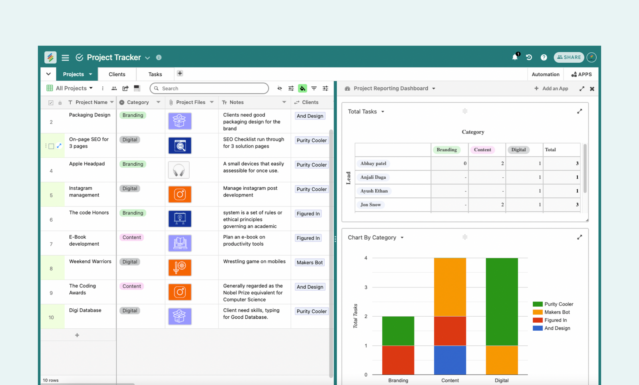Image resolution: width=639 pixels, height=385 pixels.
Task: Click the hide fields eye icon
Action: pyautogui.click(x=280, y=88)
